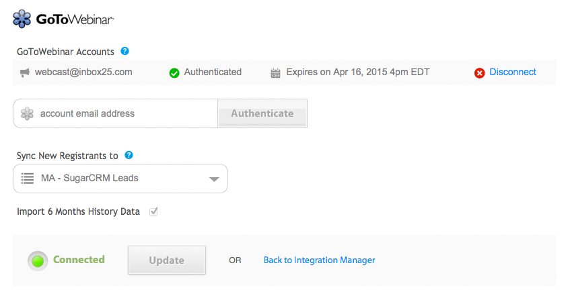Select the webcast@inbox25.com account text

[83, 72]
